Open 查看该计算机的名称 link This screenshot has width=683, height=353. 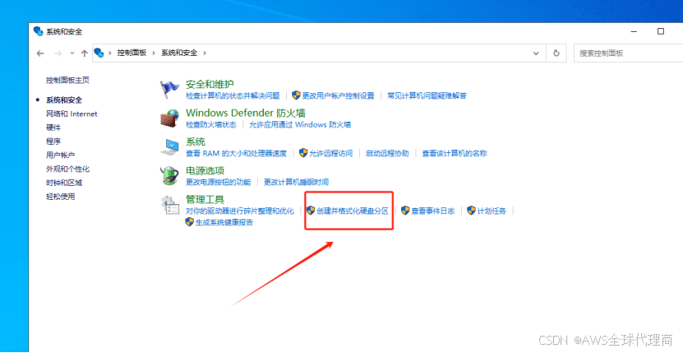point(455,154)
